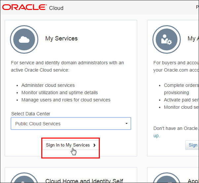Viewport: 199px width, 183px height.
Task: Click the Cloud Home and Identity Self heading
Action: (84, 181)
